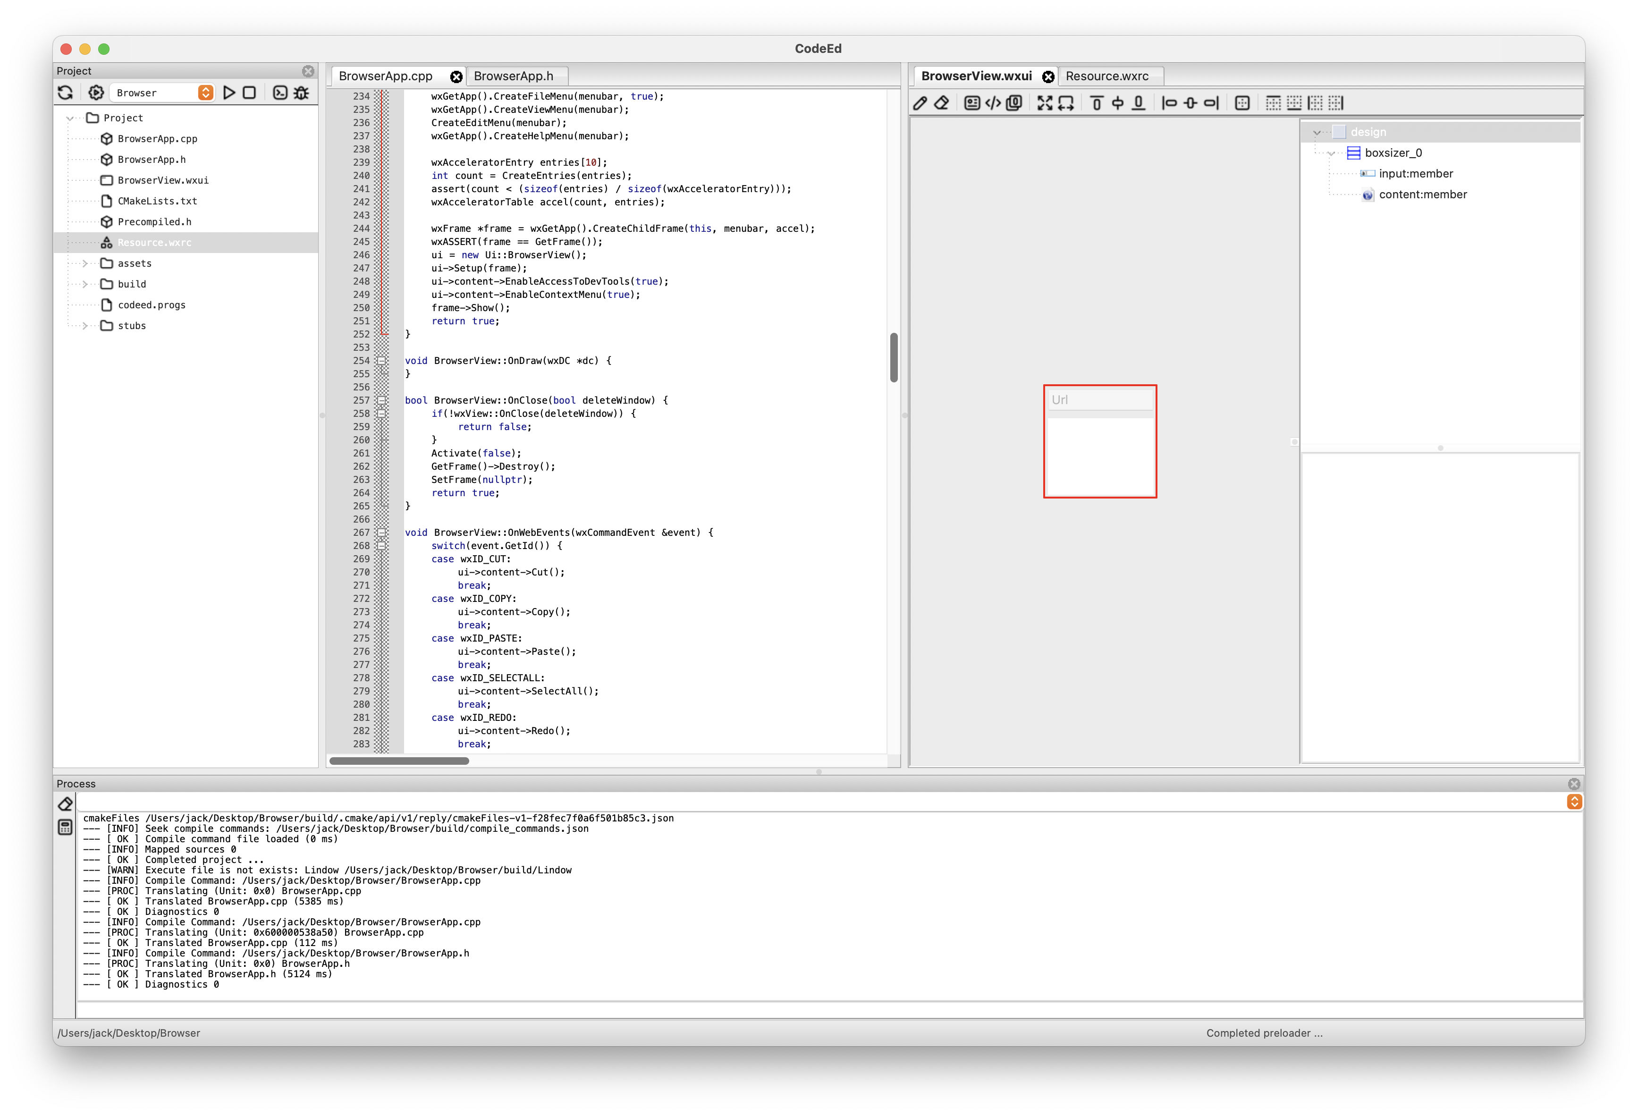
Task: Click the debug bug icon
Action: [302, 93]
